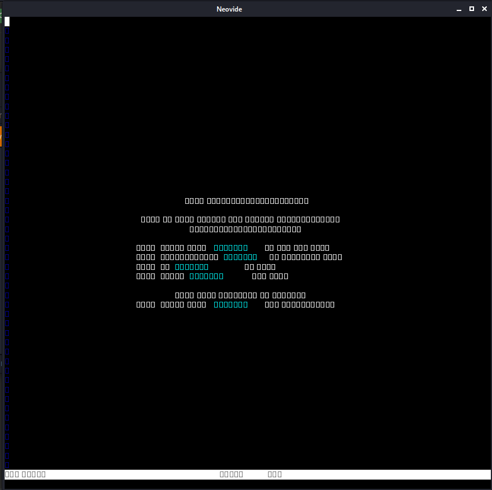Click the line and column indicator in the statusline
The height and width of the screenshot is (490, 492).
(x=231, y=474)
